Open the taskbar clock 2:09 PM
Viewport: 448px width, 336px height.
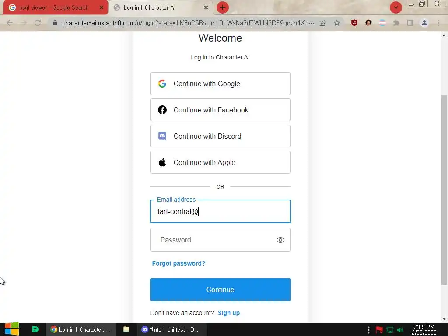point(424,329)
